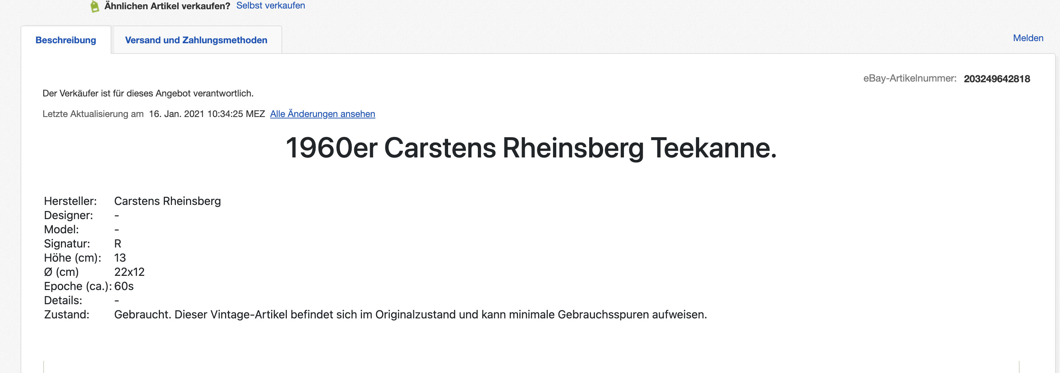Open "Alle Änderungen ansehen" revision link
This screenshot has width=1060, height=373.
click(322, 113)
